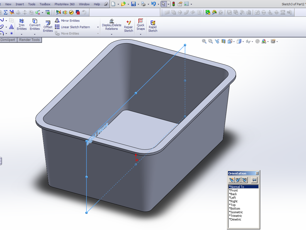Open the Insert menu
Viewport: 306px width, 230px height.
pos(20,4)
